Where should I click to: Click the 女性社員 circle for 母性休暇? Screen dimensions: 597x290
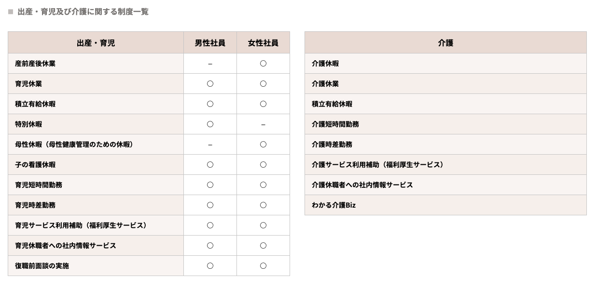click(x=263, y=145)
